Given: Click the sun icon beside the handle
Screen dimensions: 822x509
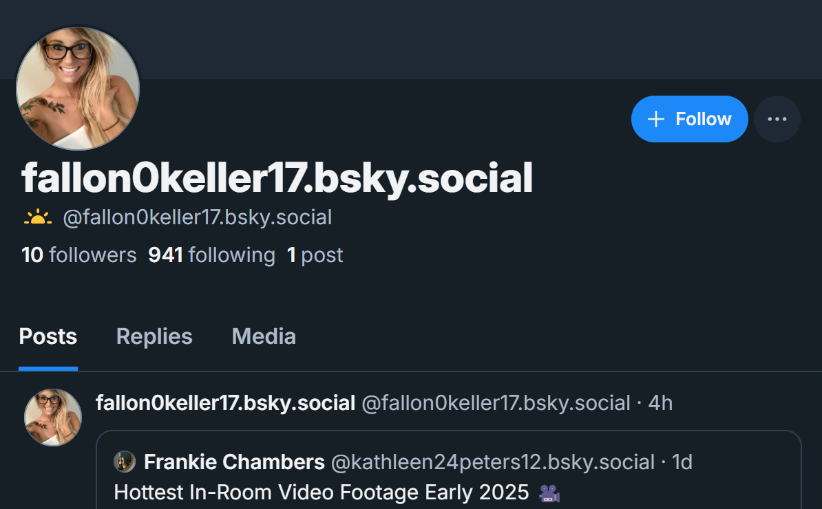Looking at the screenshot, I should 37,218.
